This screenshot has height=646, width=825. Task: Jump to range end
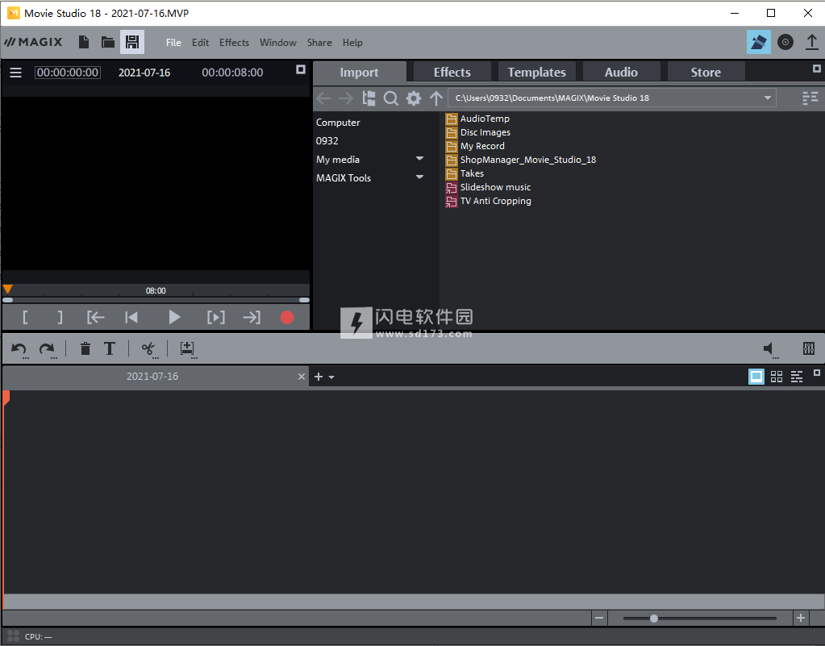click(252, 317)
